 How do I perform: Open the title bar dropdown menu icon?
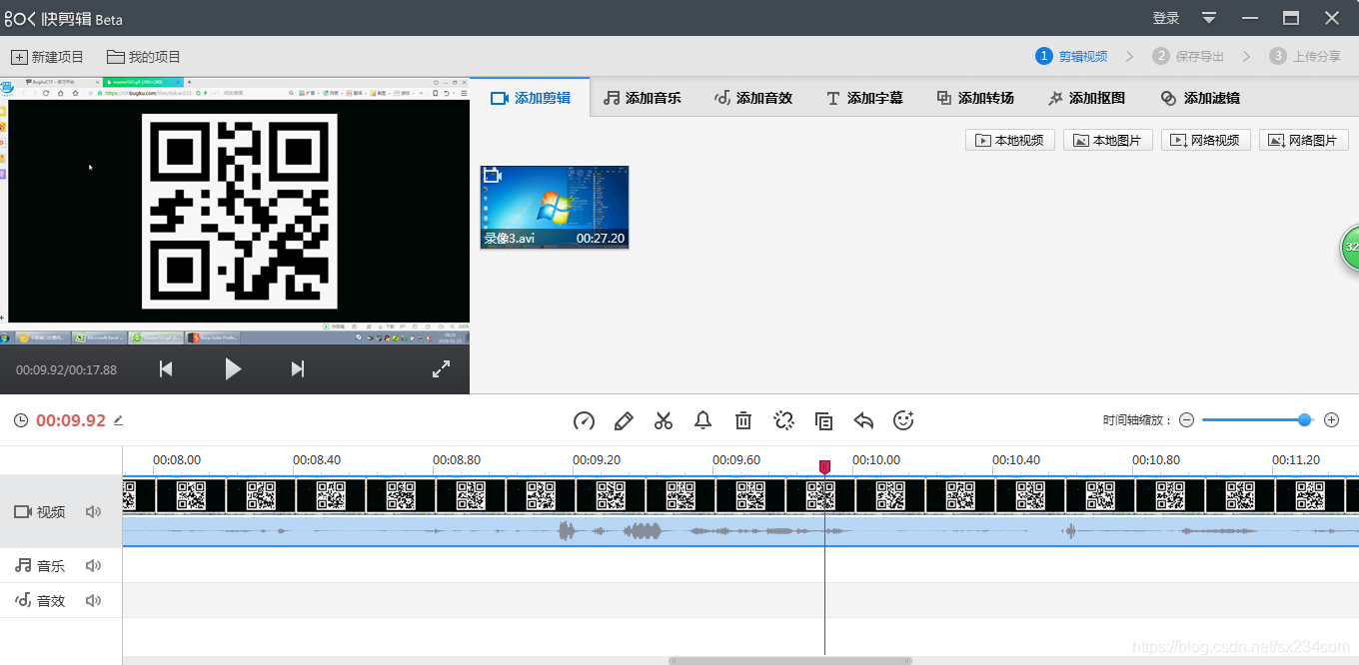pyautogui.click(x=1209, y=18)
